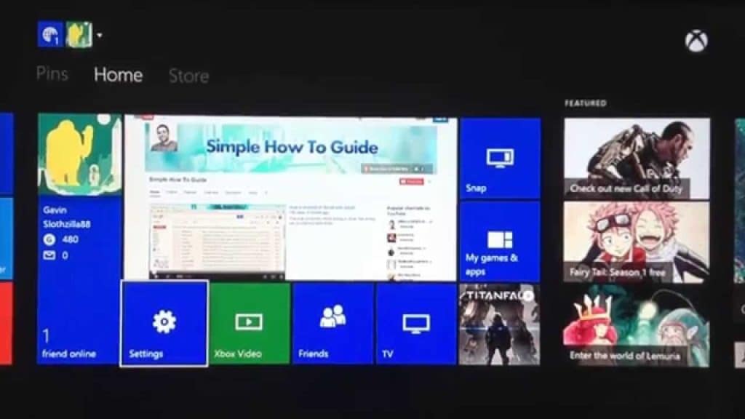Open My games & apps tile

[500, 242]
